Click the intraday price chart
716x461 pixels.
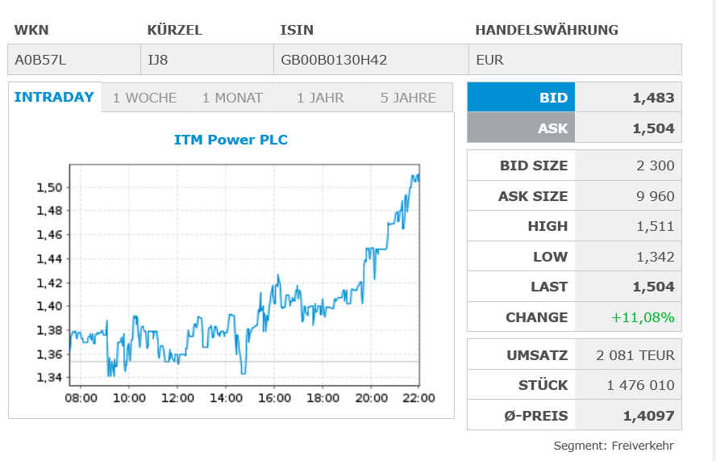[244, 275]
